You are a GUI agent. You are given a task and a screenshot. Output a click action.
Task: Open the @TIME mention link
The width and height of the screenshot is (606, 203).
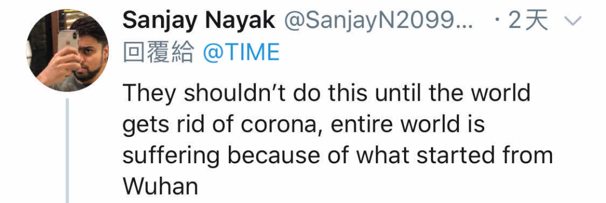tap(241, 53)
